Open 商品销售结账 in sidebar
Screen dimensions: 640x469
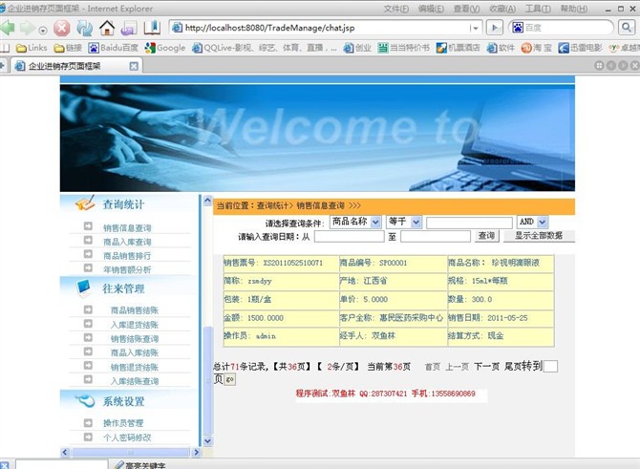pos(135,310)
